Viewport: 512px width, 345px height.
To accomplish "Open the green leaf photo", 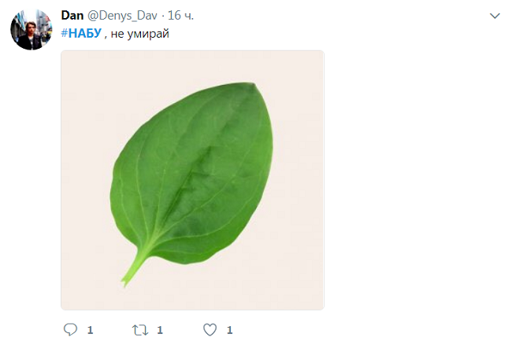I will point(192,180).
